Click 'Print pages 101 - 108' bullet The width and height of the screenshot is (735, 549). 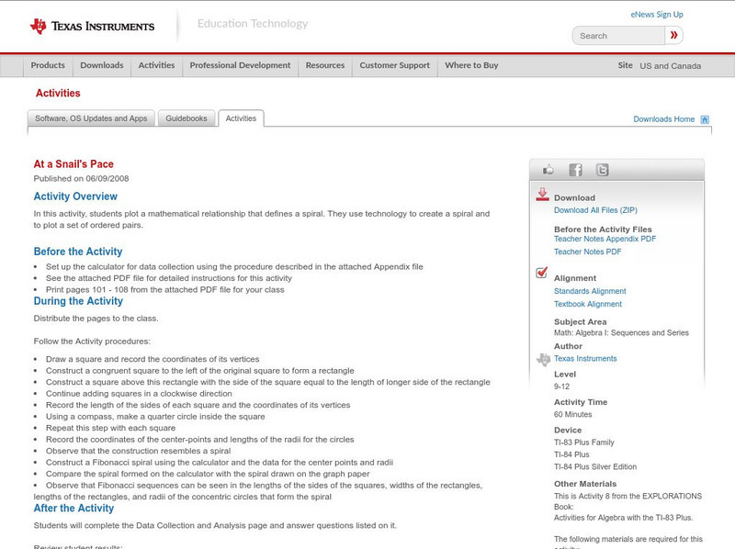[165, 289]
